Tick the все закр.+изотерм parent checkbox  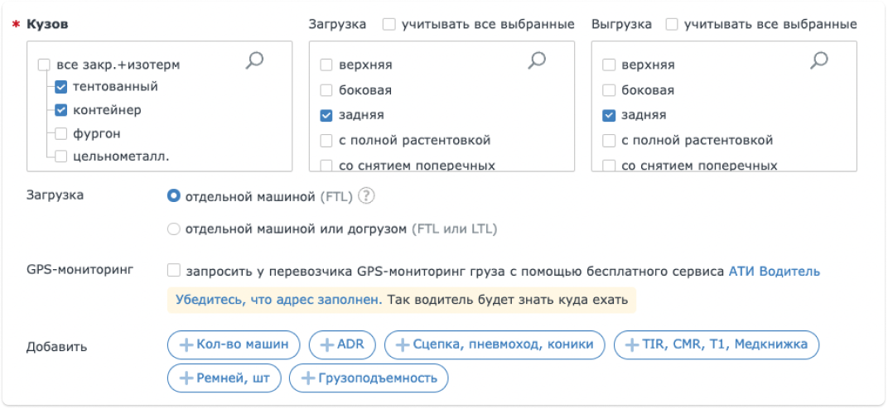pos(45,65)
